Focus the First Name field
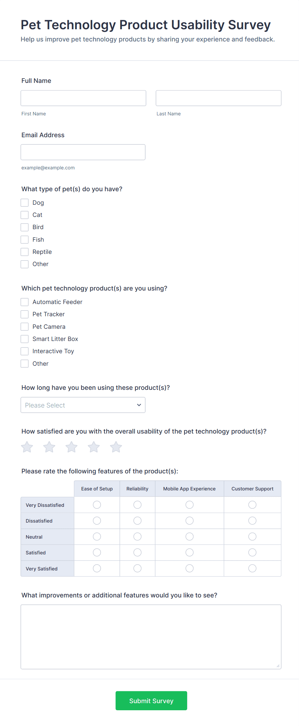 click(83, 98)
